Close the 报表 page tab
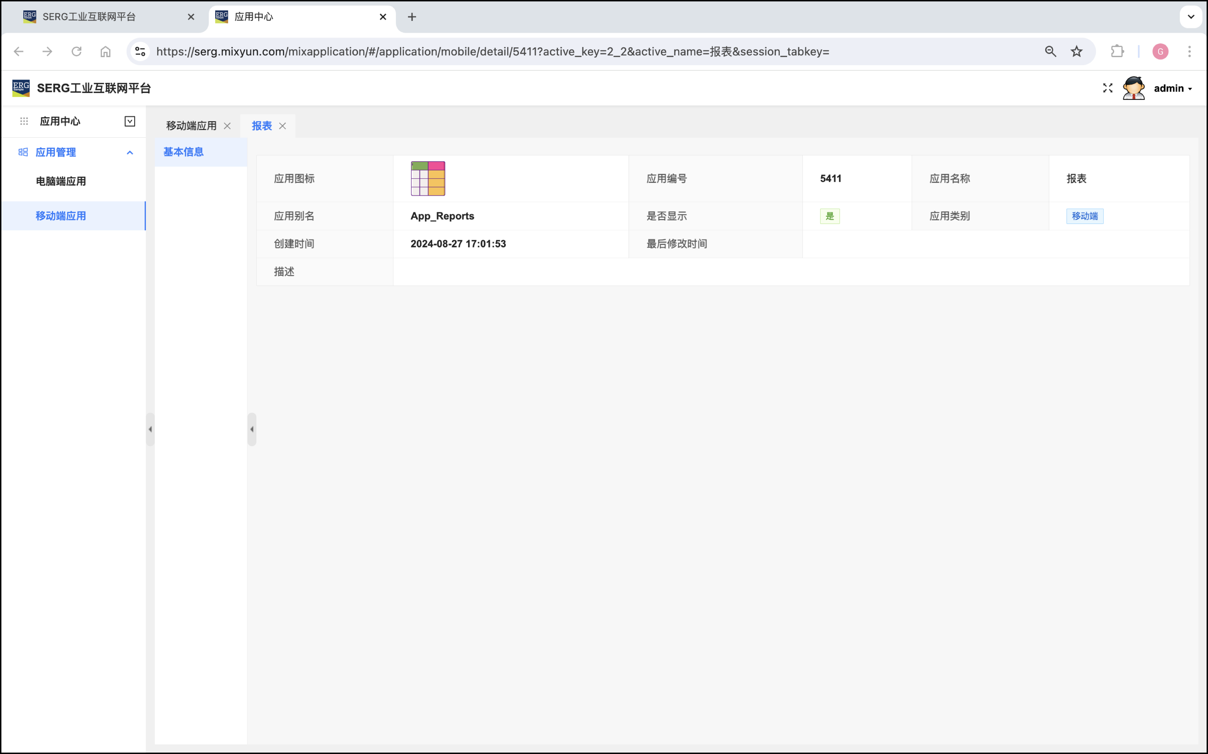This screenshot has height=754, width=1208. [282, 126]
